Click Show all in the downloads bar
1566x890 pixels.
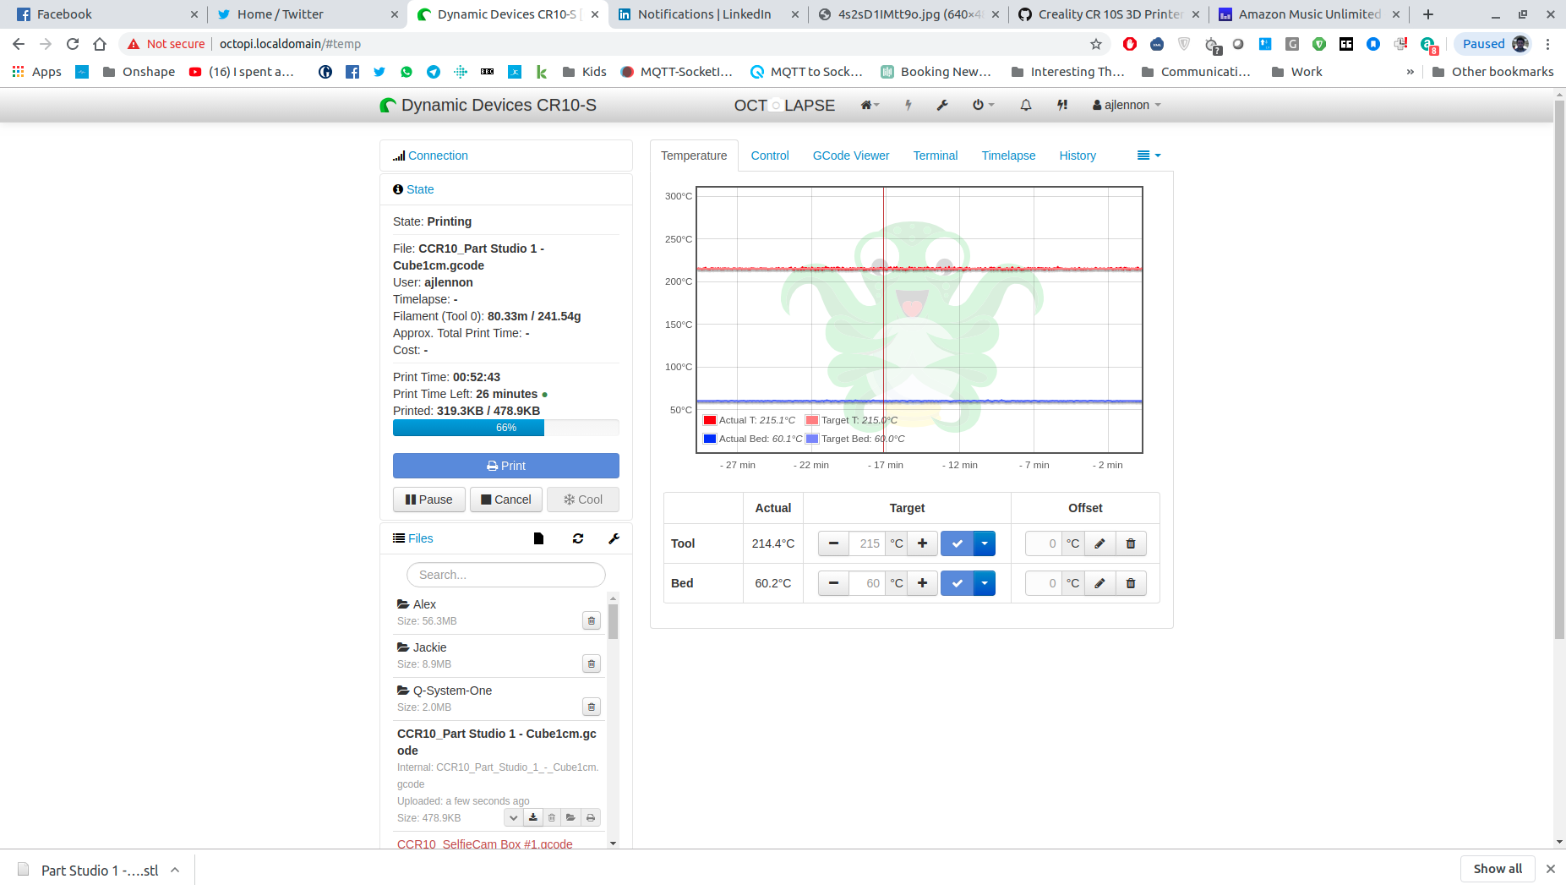click(x=1498, y=869)
